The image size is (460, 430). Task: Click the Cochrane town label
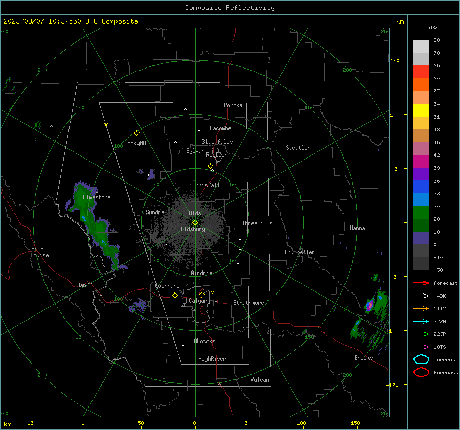click(x=167, y=286)
